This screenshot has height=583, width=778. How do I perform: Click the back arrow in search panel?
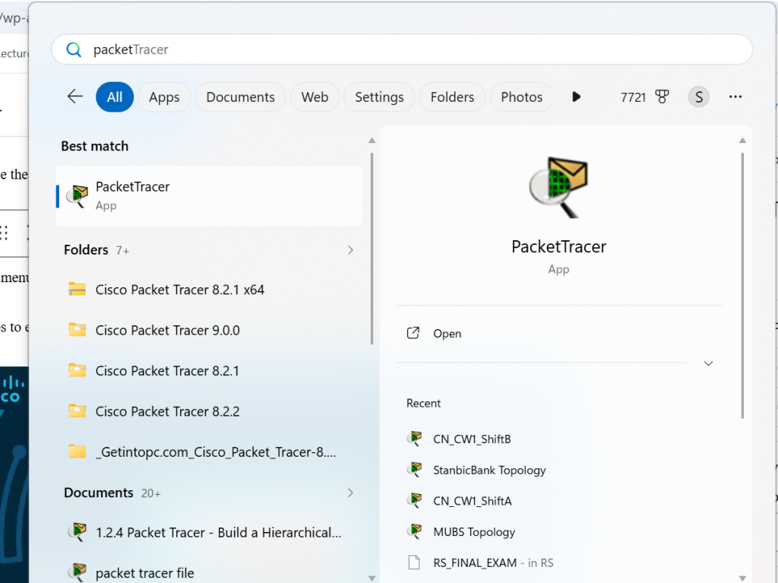click(x=74, y=97)
